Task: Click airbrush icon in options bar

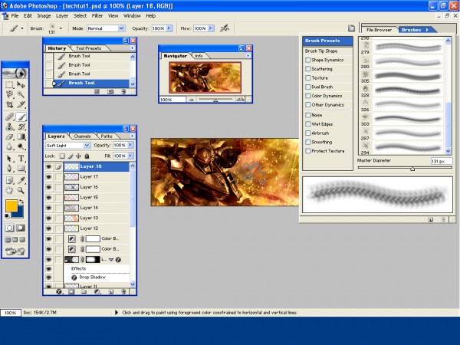Action: (x=225, y=28)
